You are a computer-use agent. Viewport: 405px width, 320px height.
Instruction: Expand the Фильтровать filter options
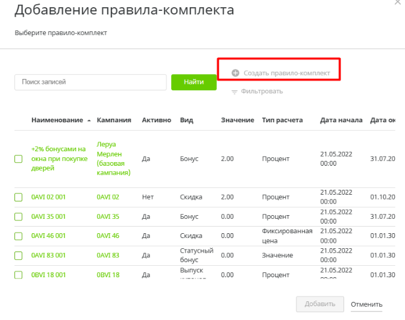point(262,92)
